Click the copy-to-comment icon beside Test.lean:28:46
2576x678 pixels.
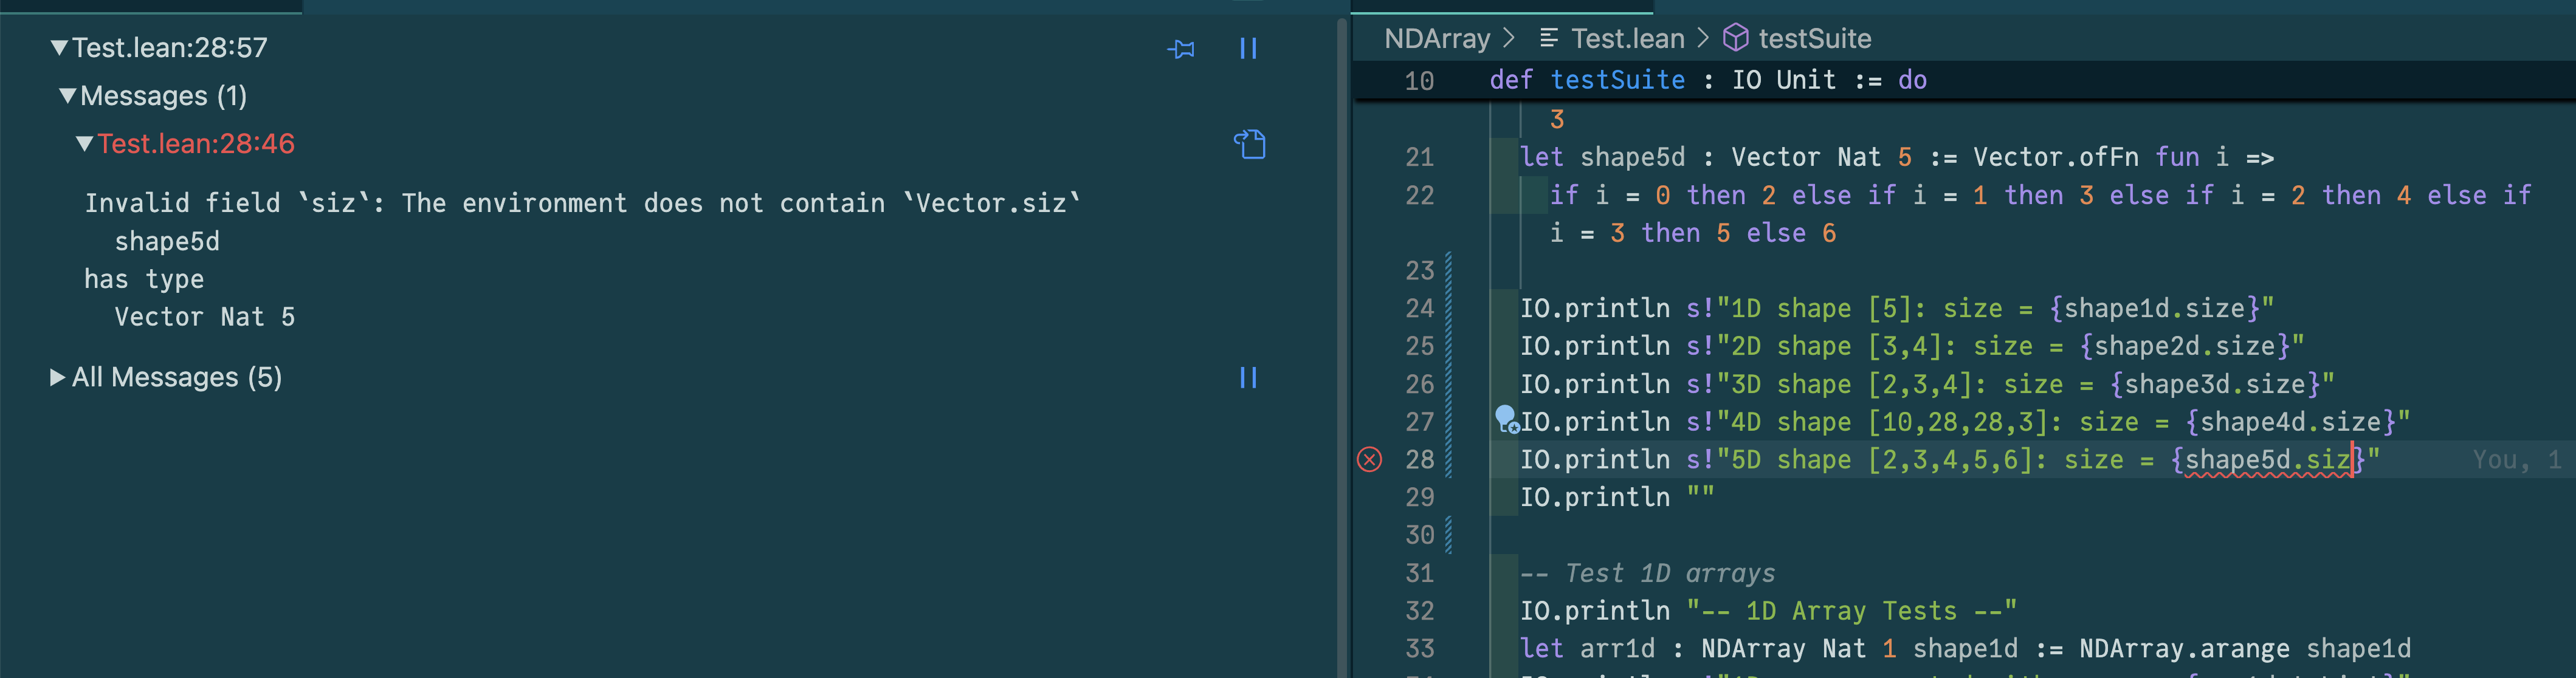[1249, 145]
